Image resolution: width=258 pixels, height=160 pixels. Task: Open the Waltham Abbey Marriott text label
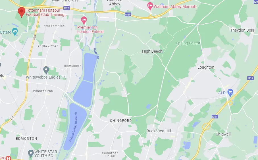pos(175,7)
